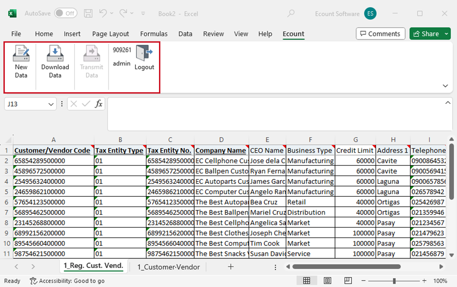Toggle the AutoSave switch
457x287 pixels.
(65, 14)
